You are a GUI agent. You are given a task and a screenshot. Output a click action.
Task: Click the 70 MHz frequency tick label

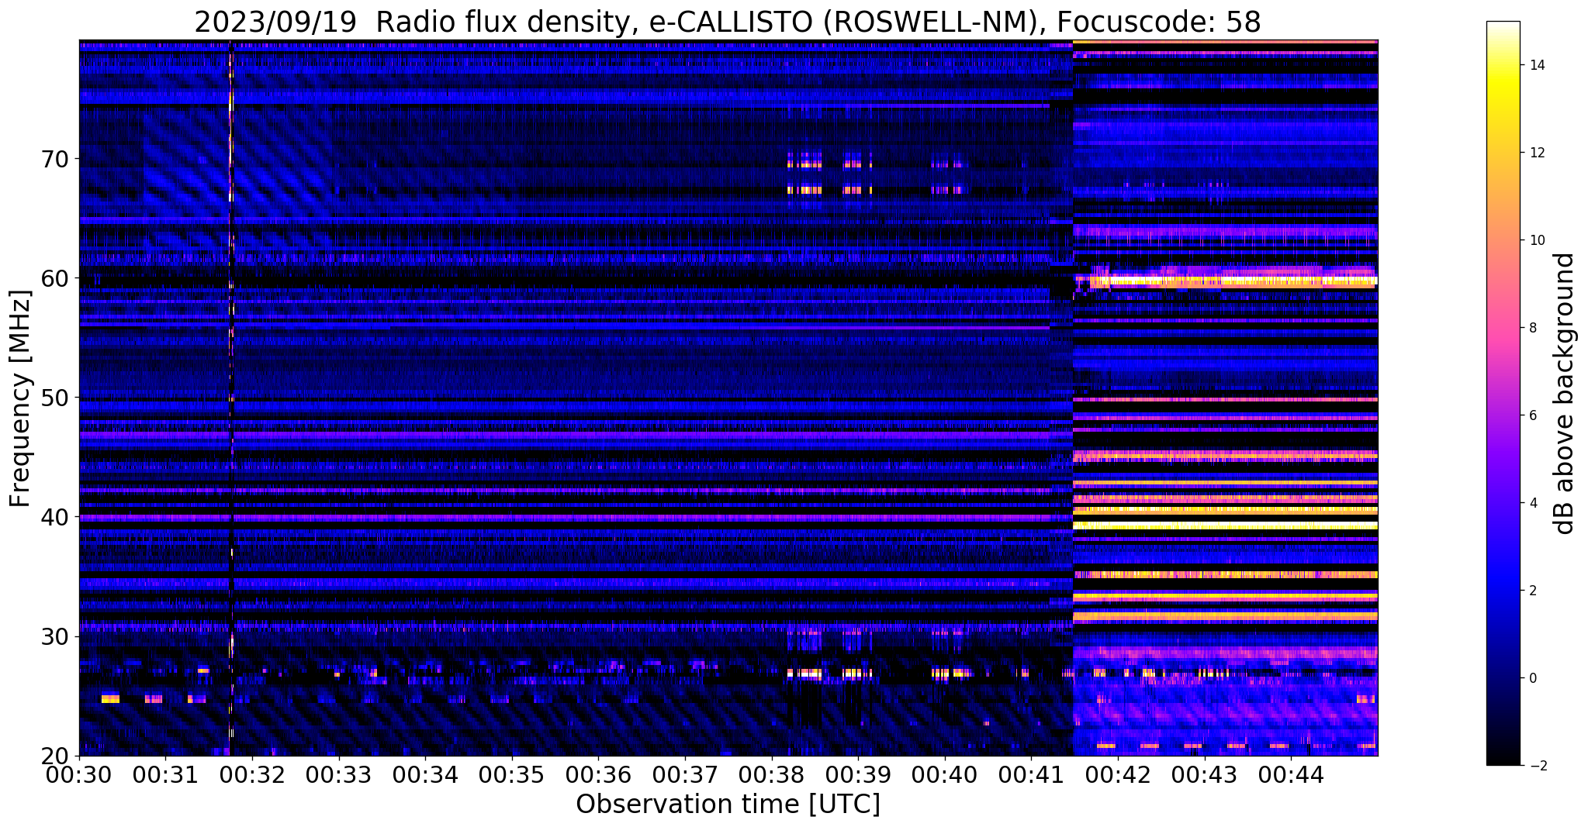coord(55,159)
